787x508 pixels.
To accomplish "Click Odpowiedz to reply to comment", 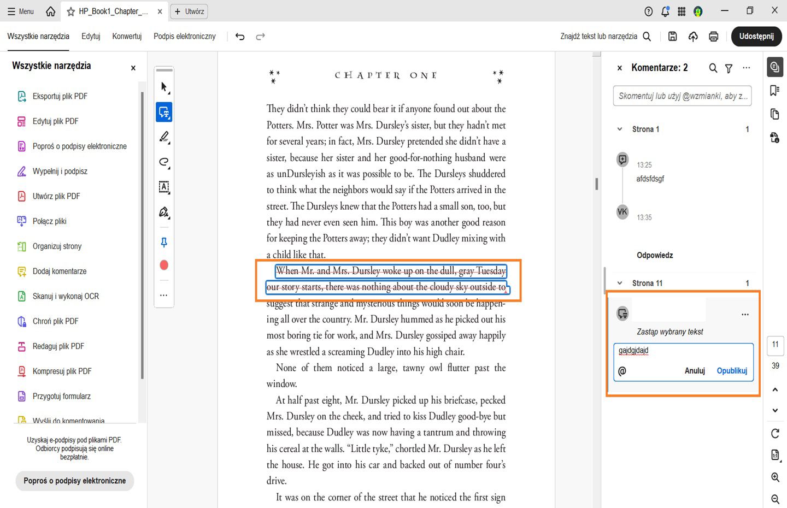I will point(655,255).
